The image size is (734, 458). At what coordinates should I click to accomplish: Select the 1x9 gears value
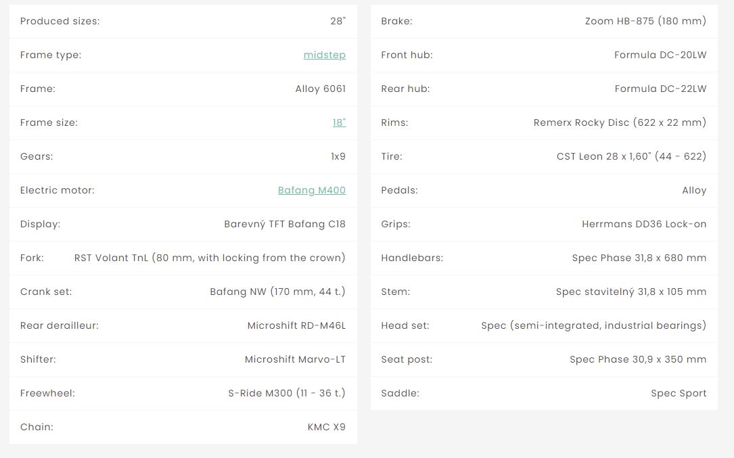(x=338, y=156)
